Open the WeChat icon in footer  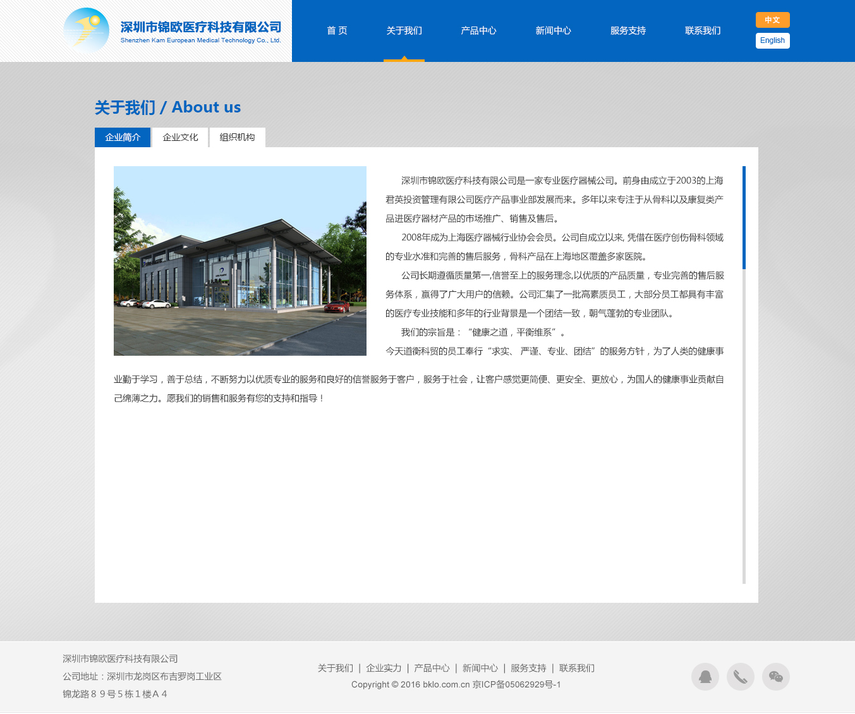[775, 677]
